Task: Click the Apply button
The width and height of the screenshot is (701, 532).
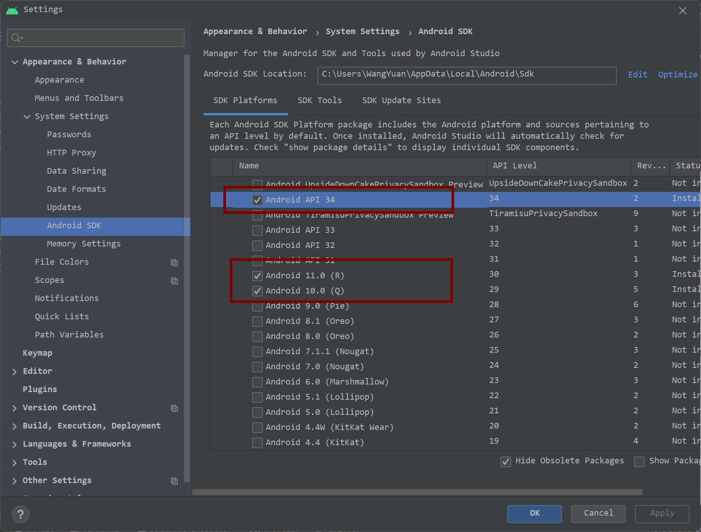Action: click(662, 513)
